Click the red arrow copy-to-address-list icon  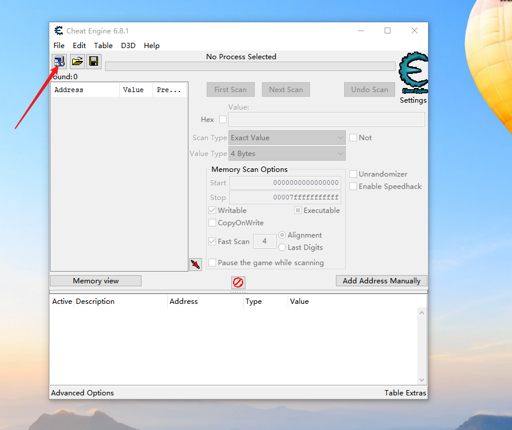tap(196, 264)
